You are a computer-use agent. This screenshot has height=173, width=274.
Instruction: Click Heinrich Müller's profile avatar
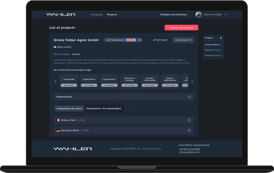(198, 14)
